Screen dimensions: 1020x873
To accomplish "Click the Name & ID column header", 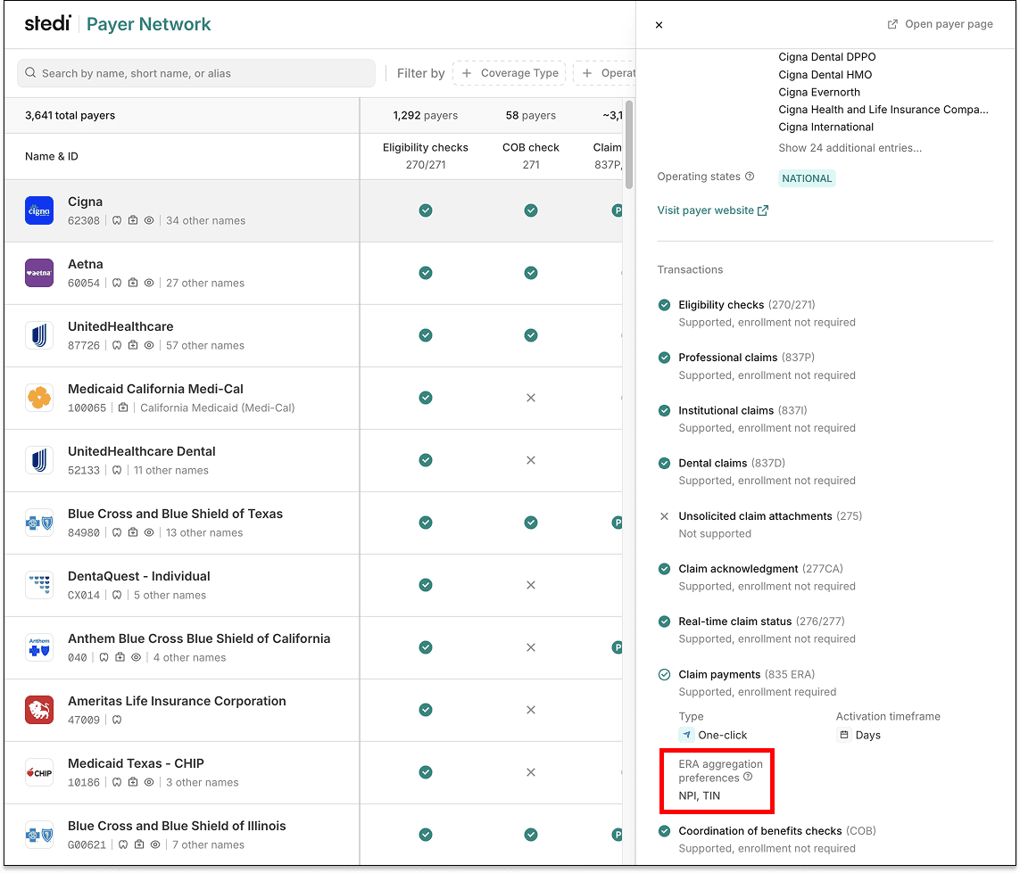I will [x=52, y=157].
